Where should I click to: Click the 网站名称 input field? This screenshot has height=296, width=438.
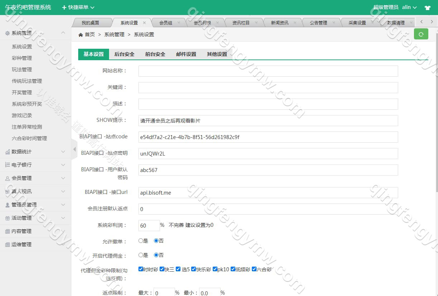(268, 71)
